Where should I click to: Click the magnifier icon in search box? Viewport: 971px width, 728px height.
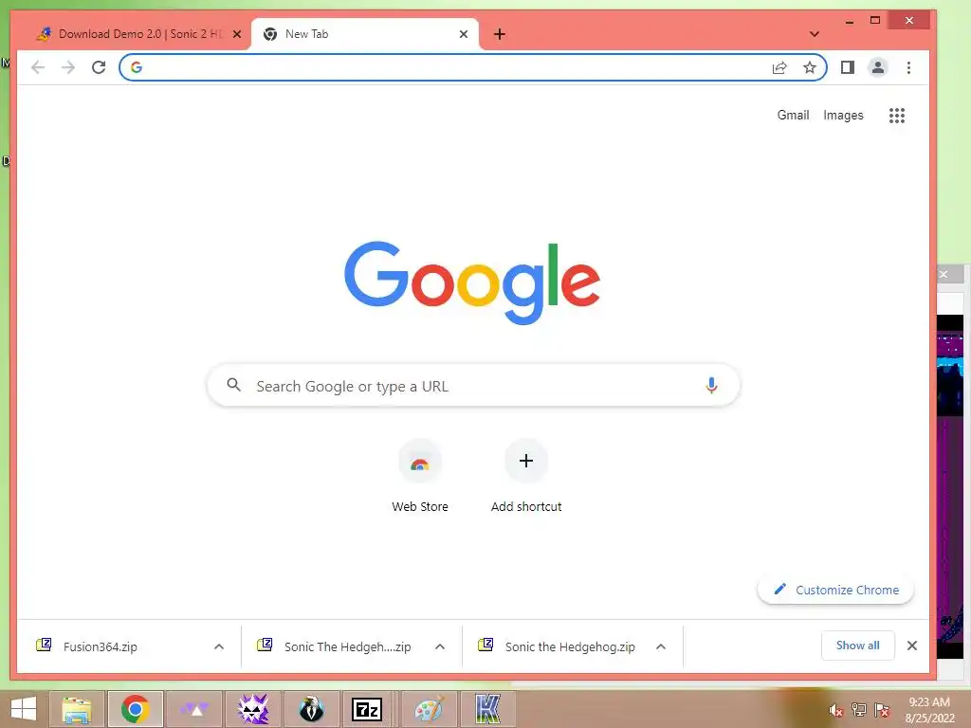(x=233, y=385)
